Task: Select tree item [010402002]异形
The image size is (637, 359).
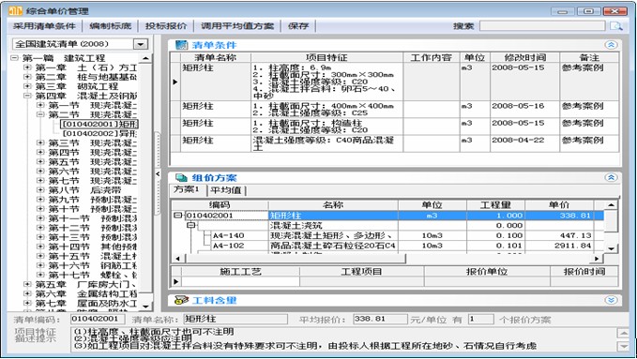Action: click(100, 134)
